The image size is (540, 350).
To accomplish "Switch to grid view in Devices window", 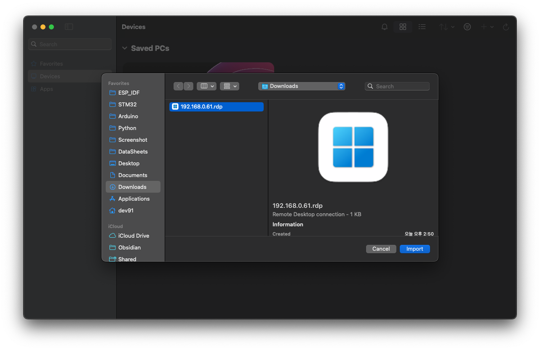I will 403,27.
